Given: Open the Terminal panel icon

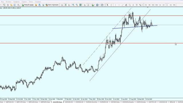Looking at the screenshot, I should tap(15, 5).
